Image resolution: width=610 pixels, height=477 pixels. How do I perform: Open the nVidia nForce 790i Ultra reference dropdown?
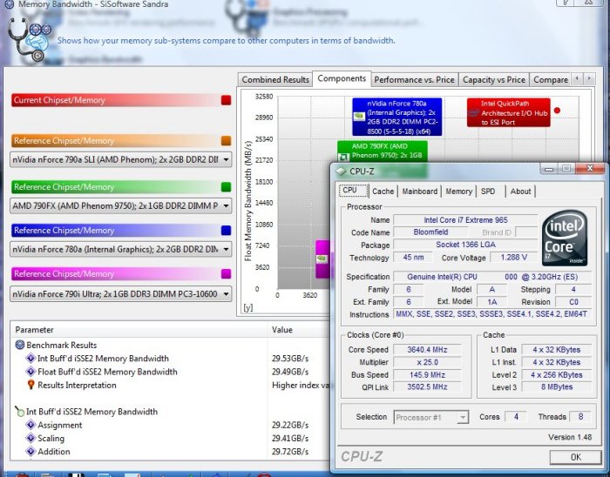(x=121, y=293)
